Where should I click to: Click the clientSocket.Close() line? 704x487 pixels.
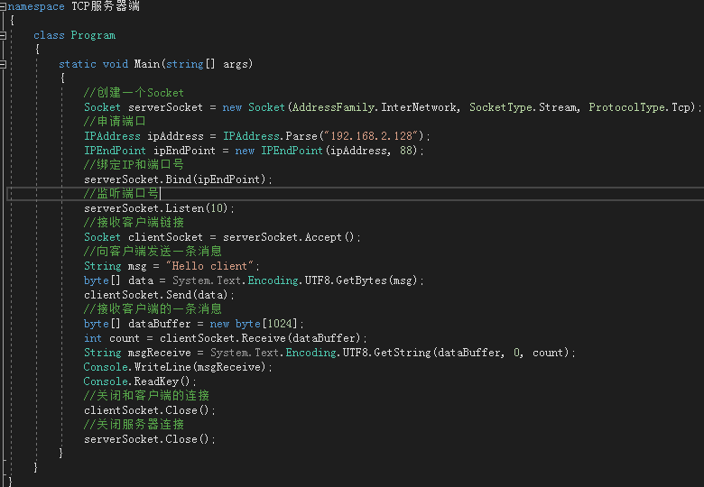pyautogui.click(x=150, y=410)
